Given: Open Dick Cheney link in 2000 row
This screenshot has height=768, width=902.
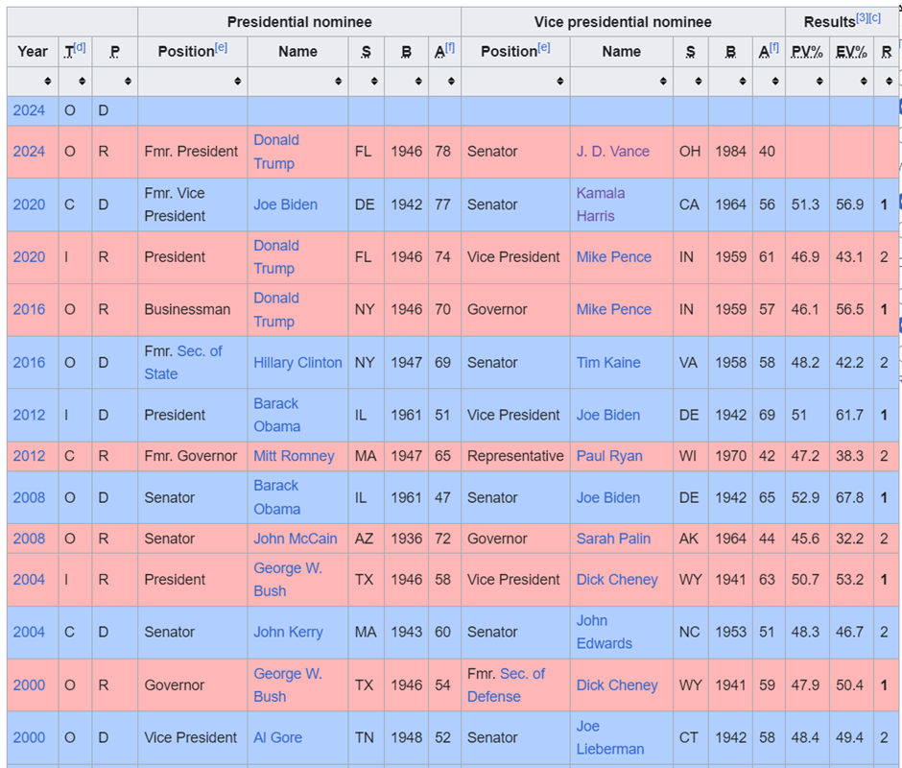Looking at the screenshot, I should (x=617, y=685).
